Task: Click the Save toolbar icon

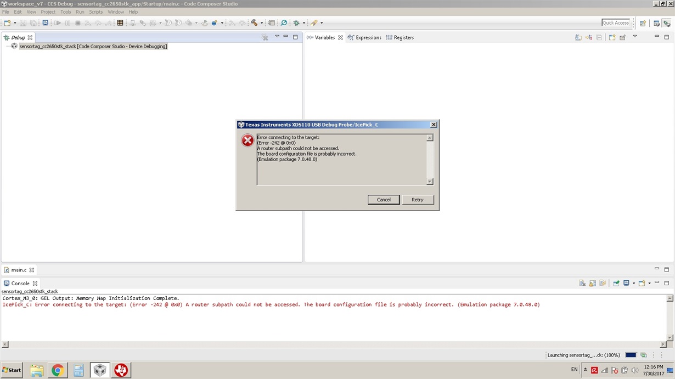Action: 23,23
